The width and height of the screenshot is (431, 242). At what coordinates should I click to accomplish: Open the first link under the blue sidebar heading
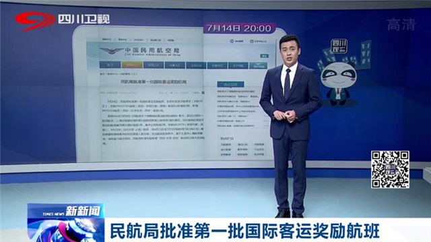(236, 91)
